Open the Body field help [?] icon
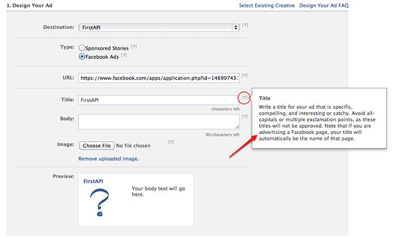Image resolution: width=395 pixels, height=238 pixels. (x=244, y=116)
